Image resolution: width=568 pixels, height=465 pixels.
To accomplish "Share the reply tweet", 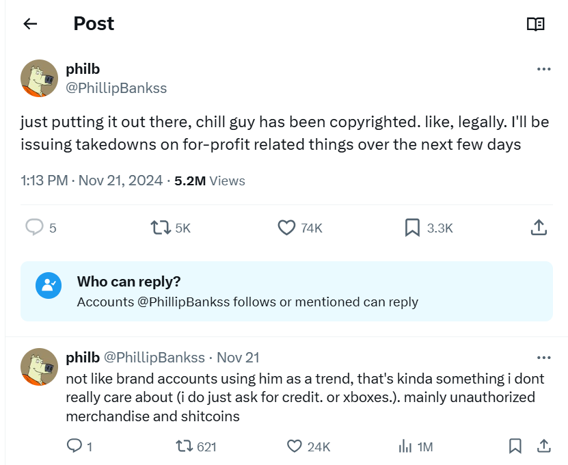I will 544,446.
